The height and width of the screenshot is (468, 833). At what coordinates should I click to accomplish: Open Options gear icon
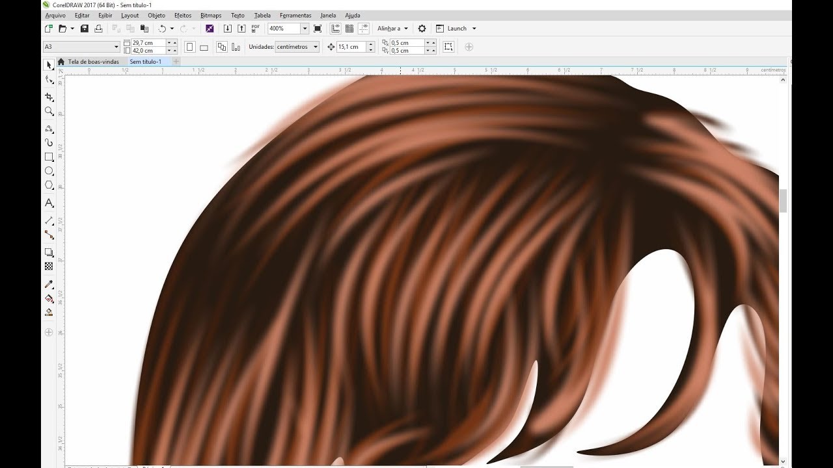(422, 29)
